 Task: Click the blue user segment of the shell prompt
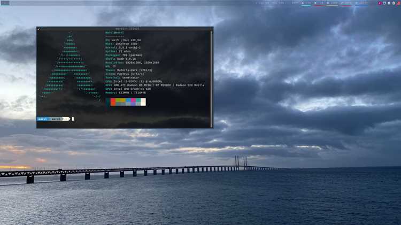[42, 119]
